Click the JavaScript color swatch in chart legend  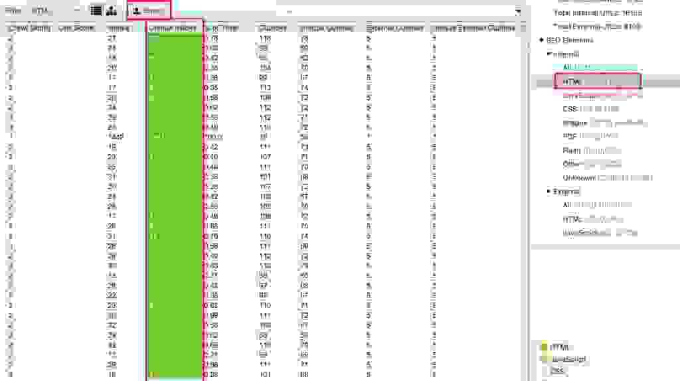click(x=545, y=359)
